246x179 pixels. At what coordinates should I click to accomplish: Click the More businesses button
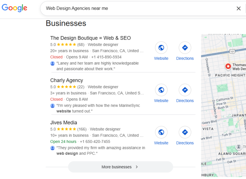[120, 167]
